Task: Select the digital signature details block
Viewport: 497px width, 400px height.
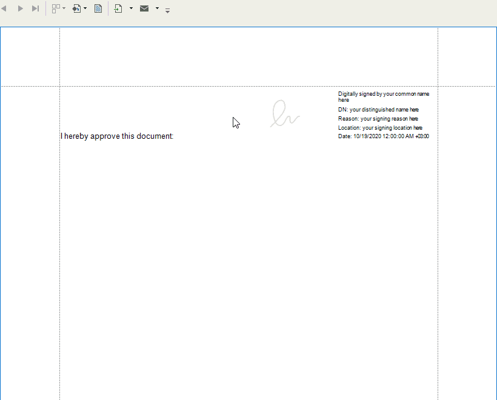Action: tap(383, 115)
